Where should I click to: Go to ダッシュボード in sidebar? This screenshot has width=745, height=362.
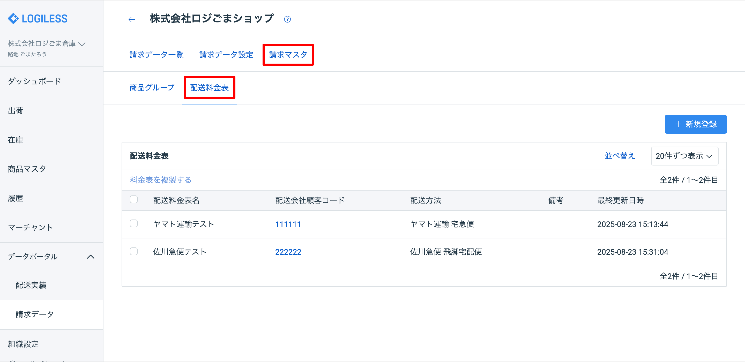point(34,81)
